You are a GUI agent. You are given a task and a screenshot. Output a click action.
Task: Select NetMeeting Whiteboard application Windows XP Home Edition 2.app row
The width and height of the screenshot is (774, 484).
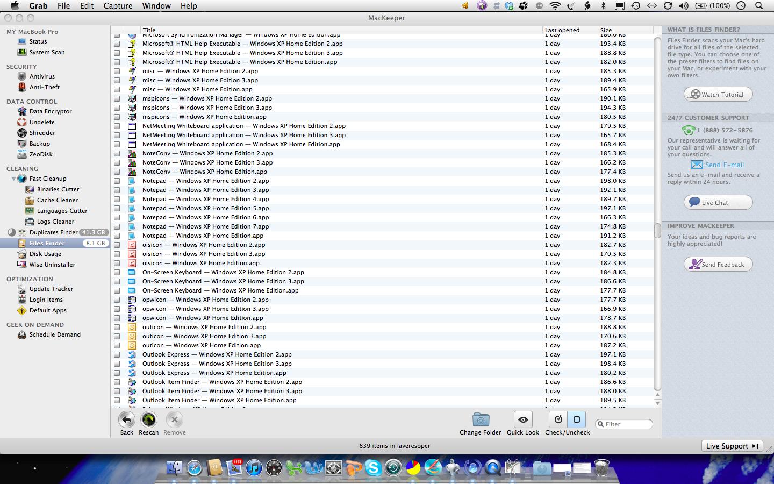(383, 126)
